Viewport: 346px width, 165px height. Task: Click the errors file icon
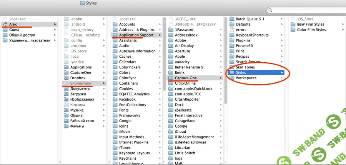(232, 30)
